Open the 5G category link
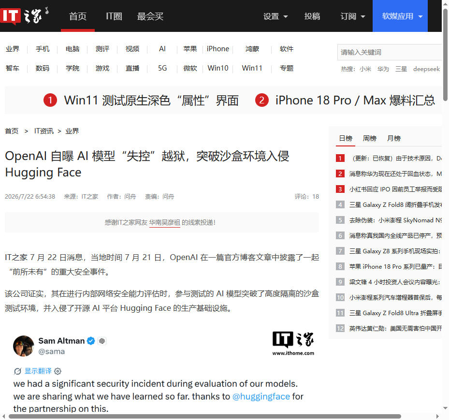449x420 pixels. pyautogui.click(x=162, y=68)
